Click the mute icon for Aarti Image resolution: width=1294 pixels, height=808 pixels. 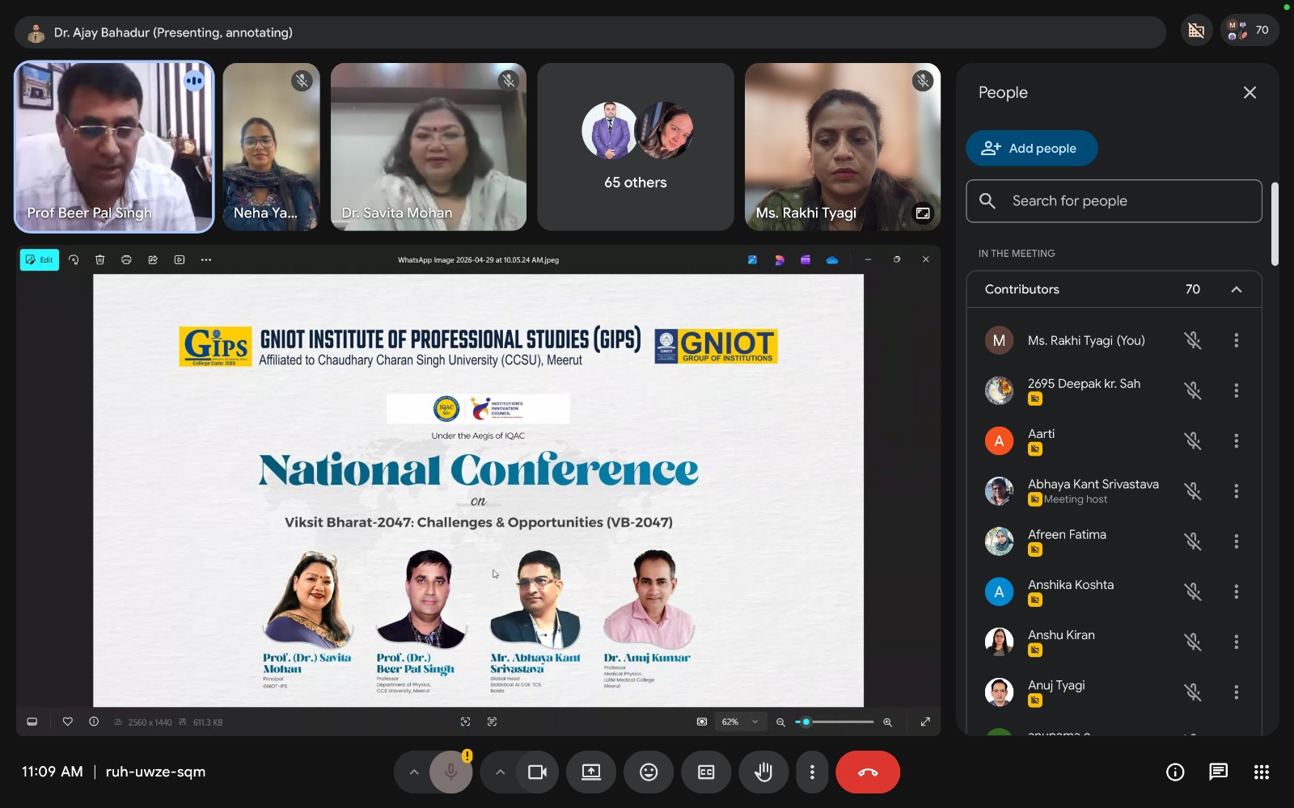click(x=1193, y=441)
